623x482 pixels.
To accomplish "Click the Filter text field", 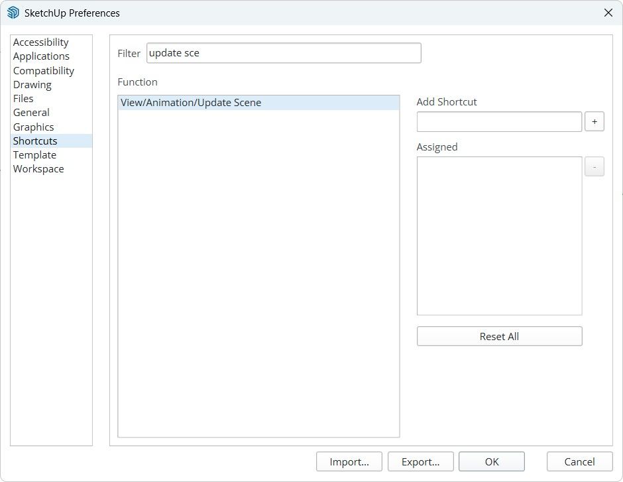I will (x=284, y=53).
